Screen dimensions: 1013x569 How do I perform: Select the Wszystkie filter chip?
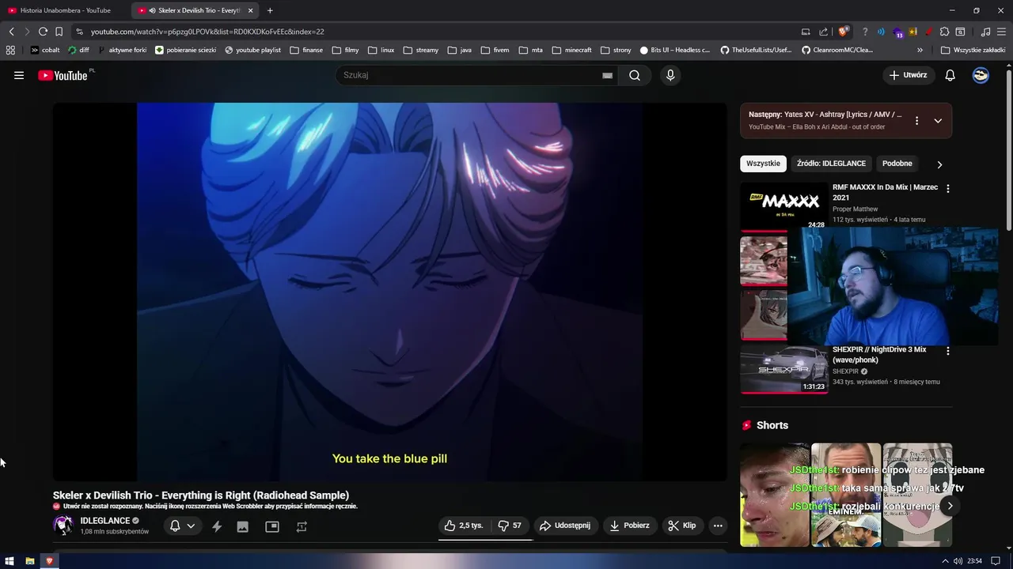(763, 164)
